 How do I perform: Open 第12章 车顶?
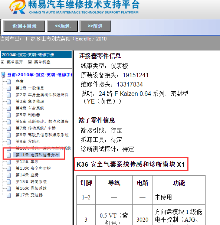tap(27, 162)
